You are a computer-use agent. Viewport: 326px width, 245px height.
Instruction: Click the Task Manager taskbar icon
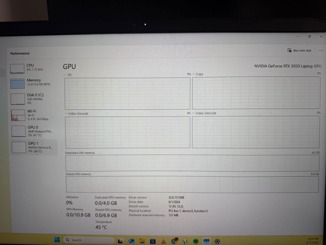(207, 241)
